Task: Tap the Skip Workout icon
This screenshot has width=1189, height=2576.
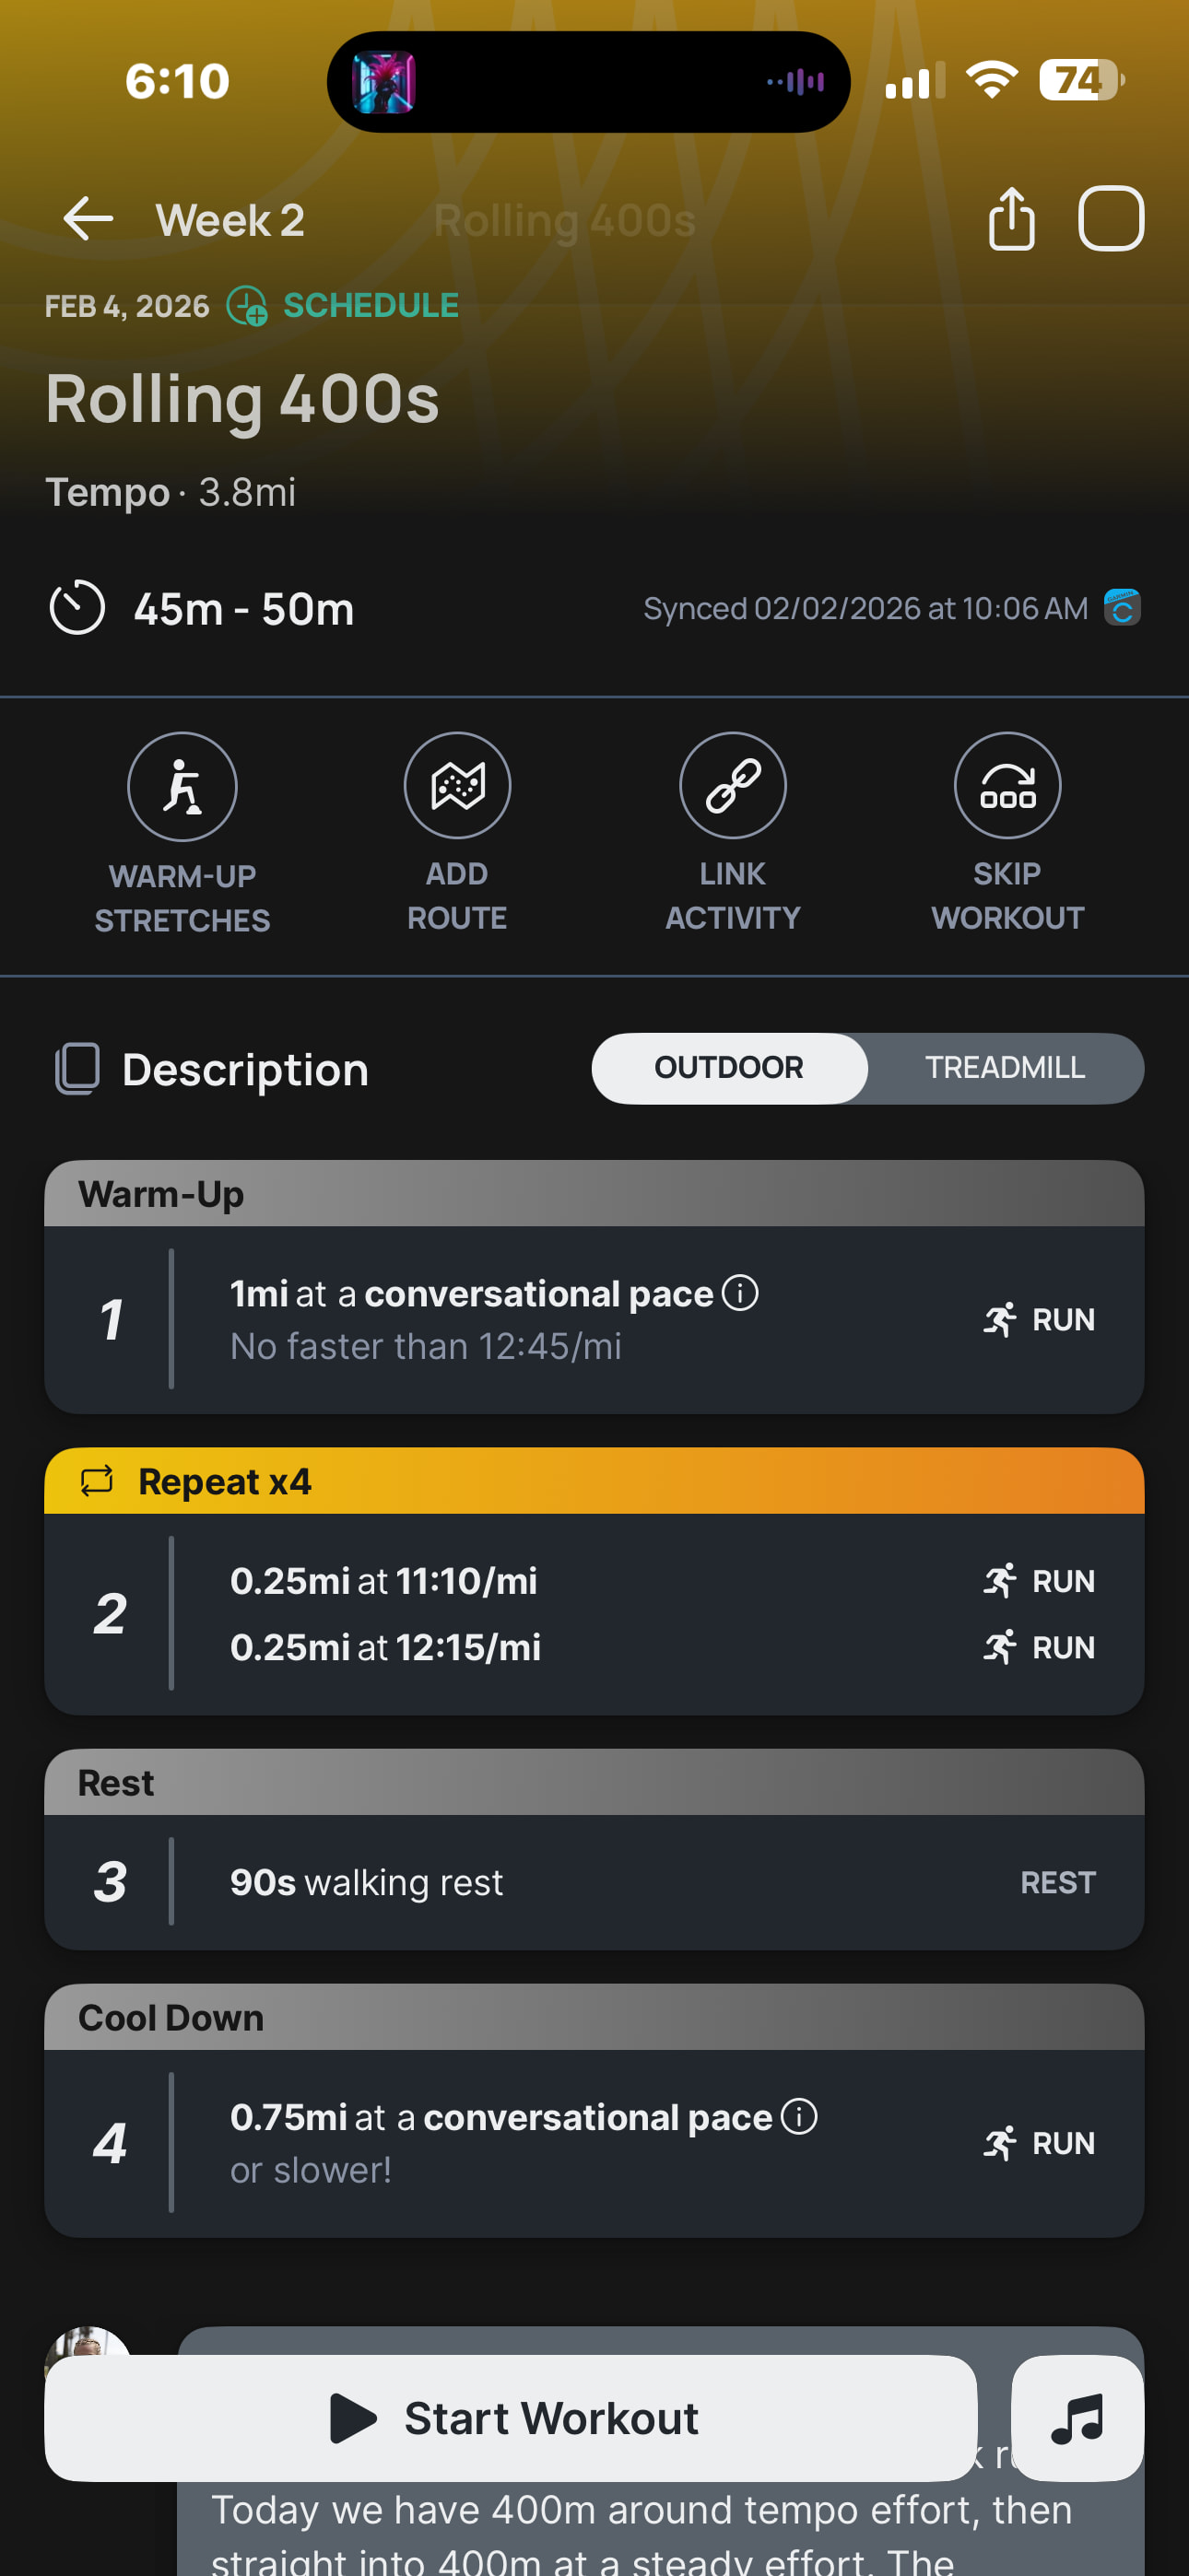Action: coord(1007,786)
